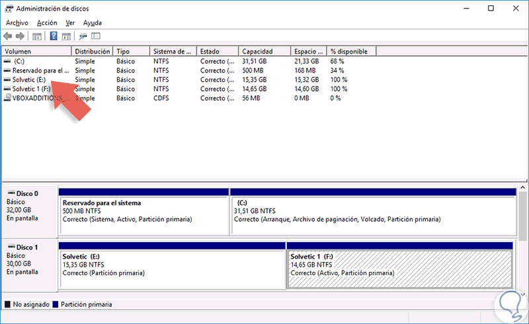This screenshot has width=529, height=324.
Task: Click the 15,35 GB capacity cell
Action: tap(254, 80)
